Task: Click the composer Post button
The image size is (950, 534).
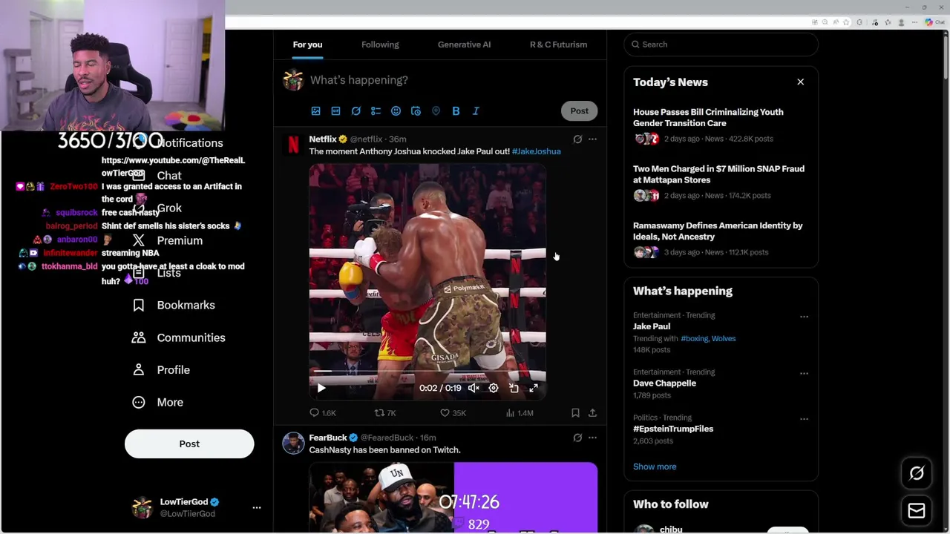Action: [x=579, y=111]
